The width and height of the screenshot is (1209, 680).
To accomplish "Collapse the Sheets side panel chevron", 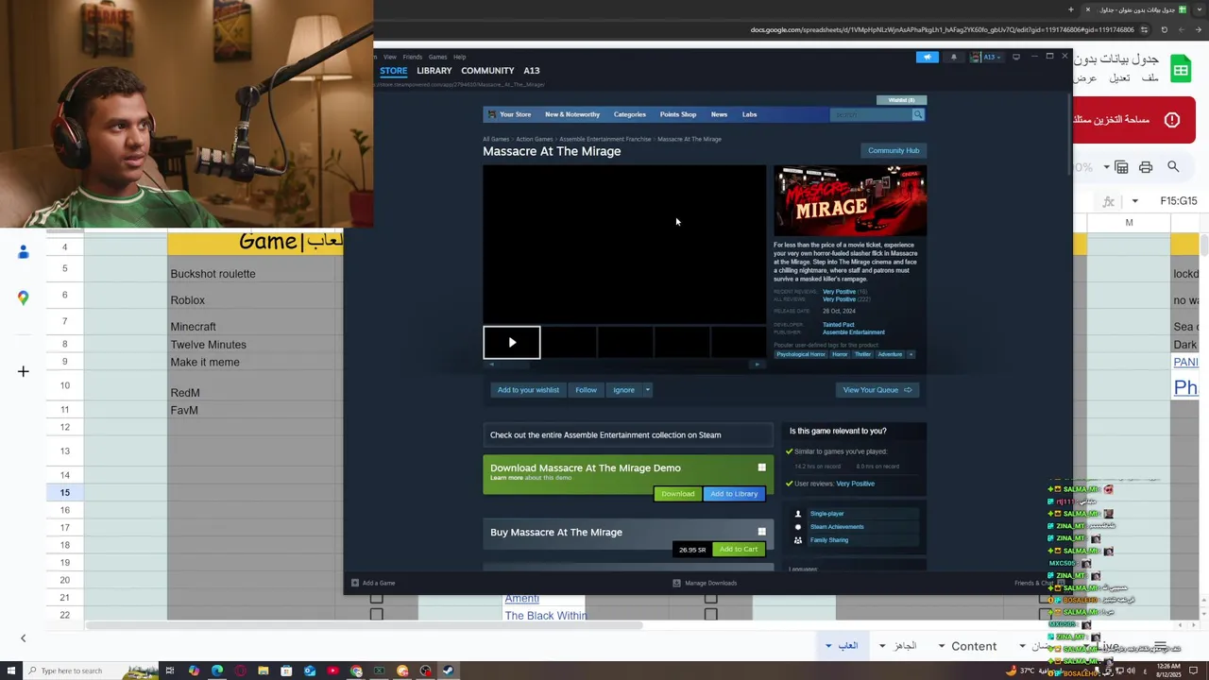I will tap(23, 638).
